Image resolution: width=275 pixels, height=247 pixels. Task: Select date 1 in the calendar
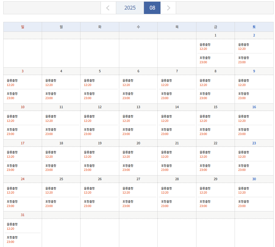(216, 35)
